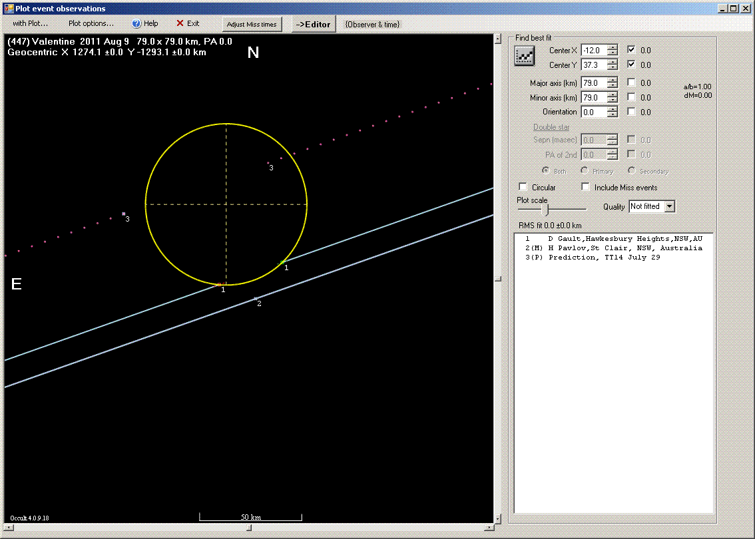755x539 pixels.
Task: Click the plot's vertical scrollbar thumb
Action: coord(498,279)
